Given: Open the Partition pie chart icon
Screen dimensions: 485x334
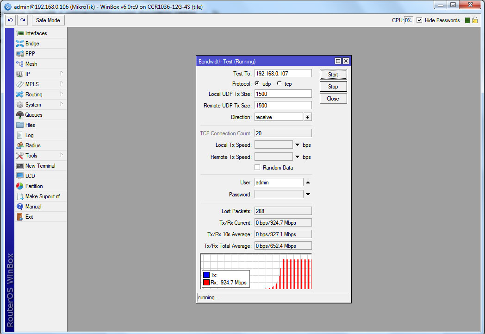Looking at the screenshot, I should [x=20, y=186].
